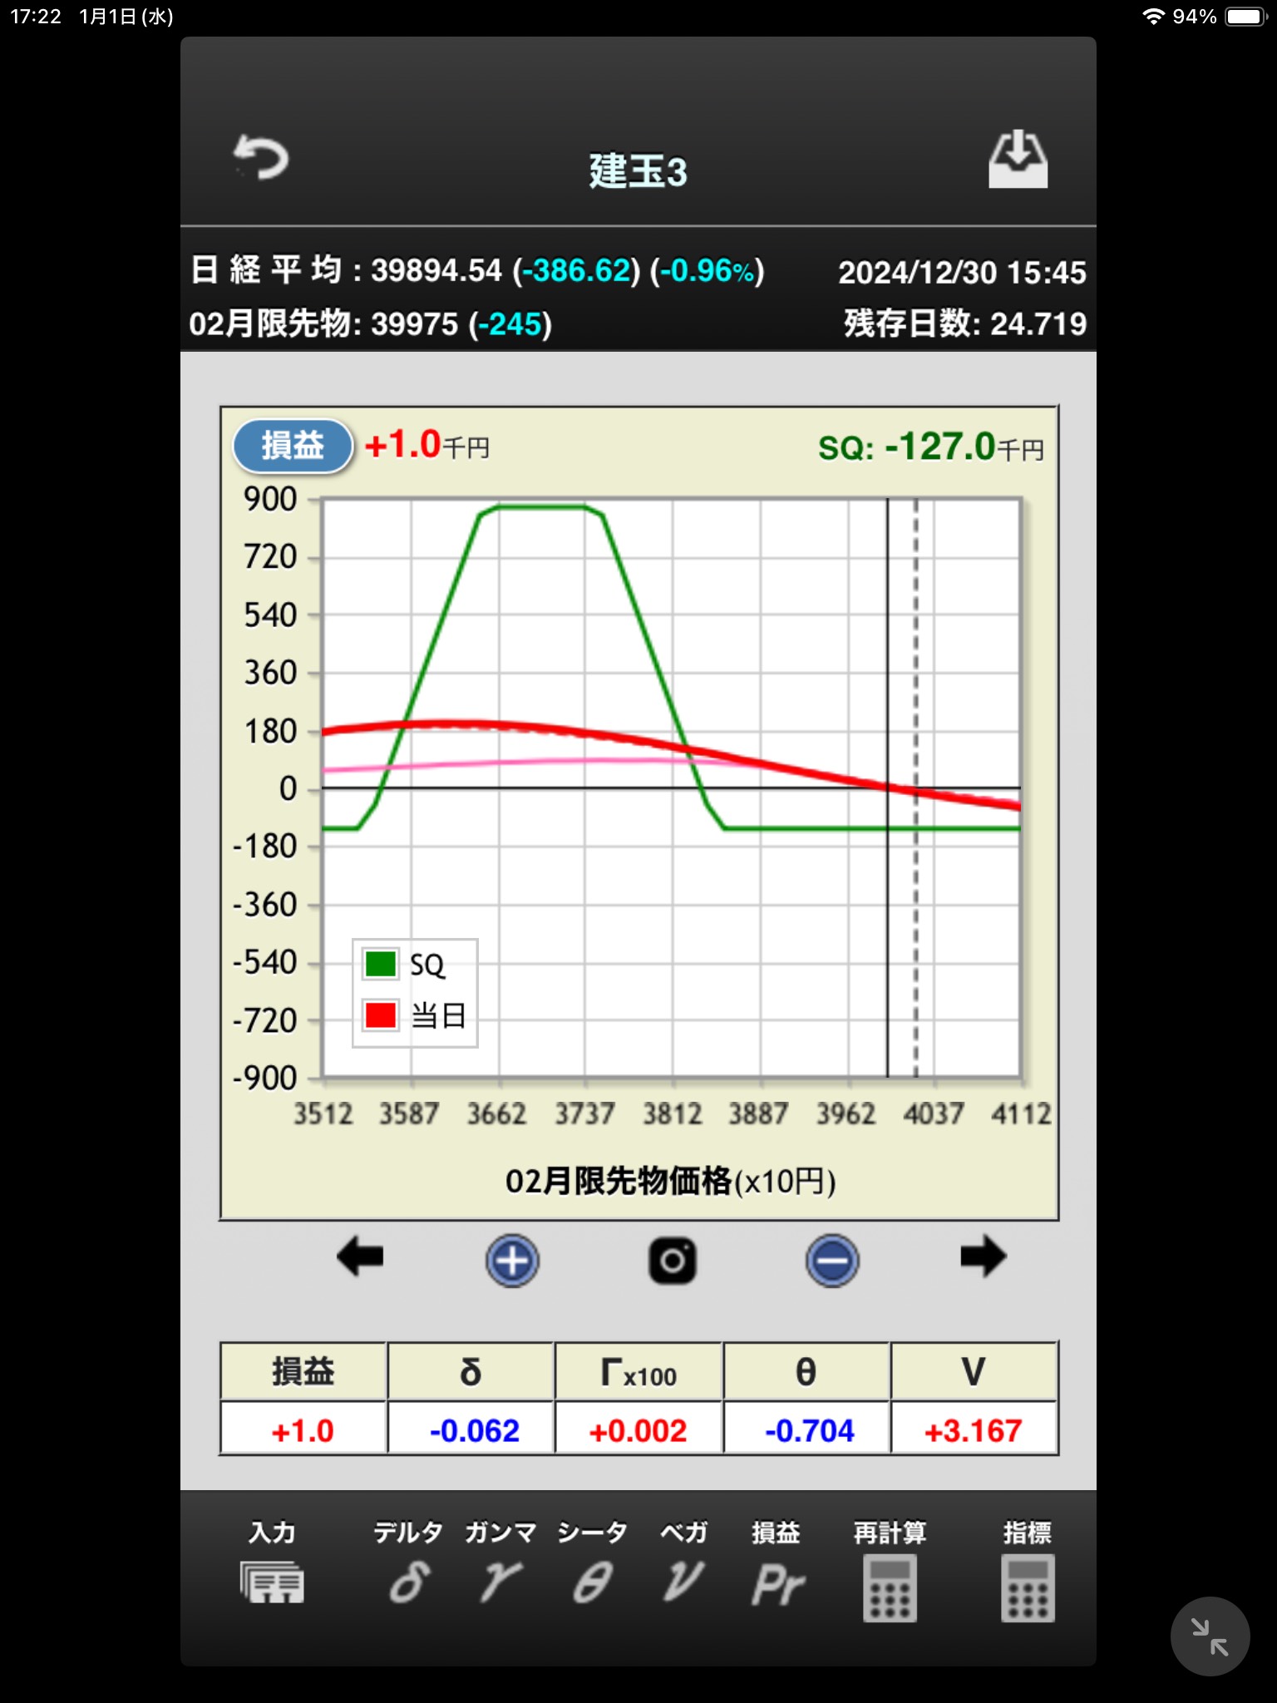The image size is (1277, 1703).
Task: Select the 損益 Pr profit graph
Action: (777, 1568)
